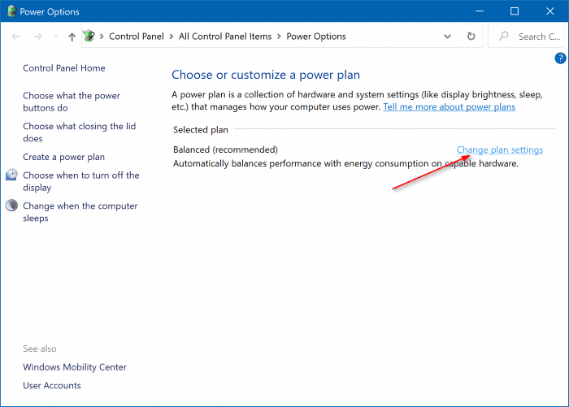The image size is (569, 407).
Task: Open Create a power plan
Action: 64,157
